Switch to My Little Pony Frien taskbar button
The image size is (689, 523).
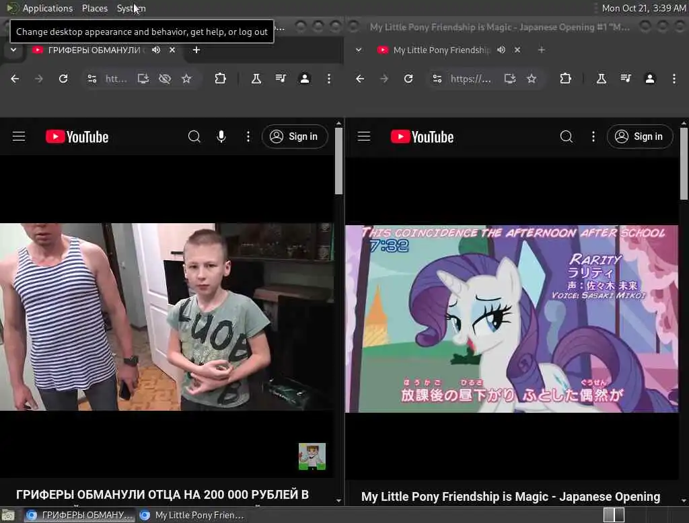click(x=192, y=515)
